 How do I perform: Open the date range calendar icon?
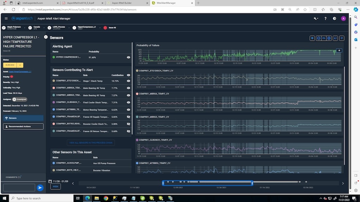(x=50, y=181)
